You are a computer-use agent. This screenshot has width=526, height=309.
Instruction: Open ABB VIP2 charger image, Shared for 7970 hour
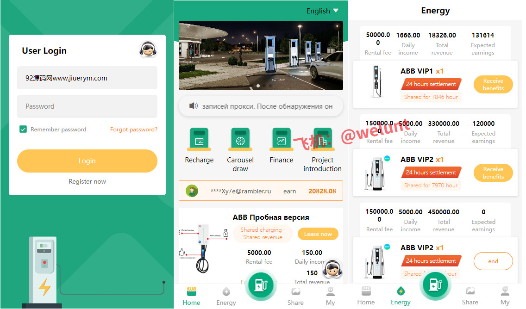376,173
